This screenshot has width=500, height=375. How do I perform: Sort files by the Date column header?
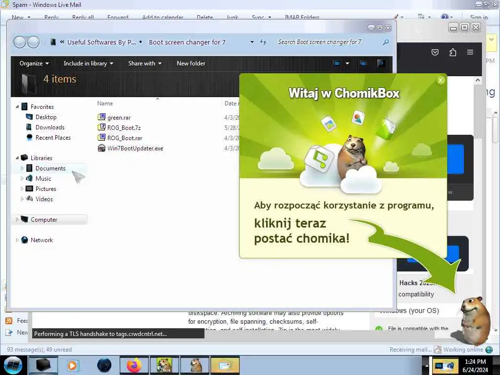point(231,104)
